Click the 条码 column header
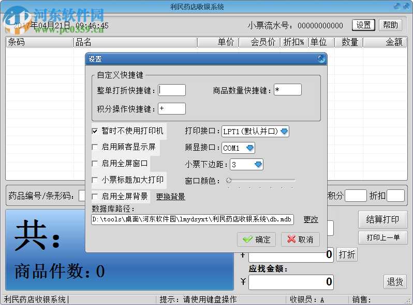This screenshot has height=305, width=413. coord(39,42)
